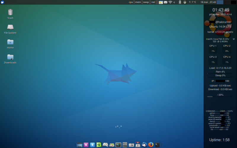Open the battery power indicator
The image size is (237, 148).
pyautogui.click(x=180, y=2)
